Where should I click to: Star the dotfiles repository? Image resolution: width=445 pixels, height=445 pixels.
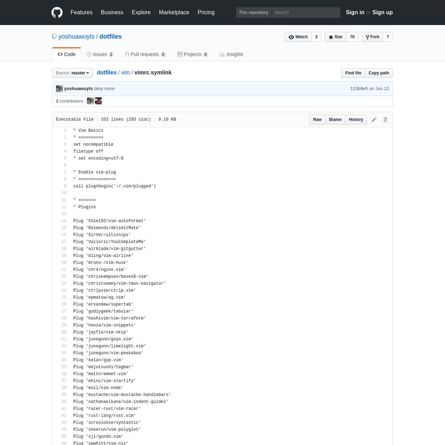coord(336,37)
